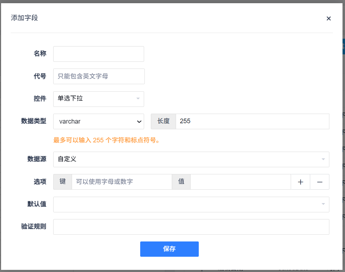Click the 默认值 dropdown arrow icon
345x272 pixels.
point(323,205)
